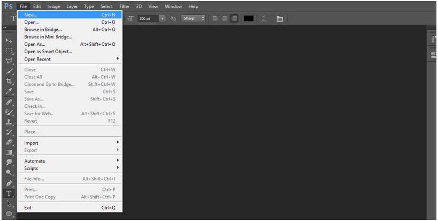This screenshot has height=221, width=438.
Task: Toggle the Character and Paragraph panels icon
Action: coord(280,18)
